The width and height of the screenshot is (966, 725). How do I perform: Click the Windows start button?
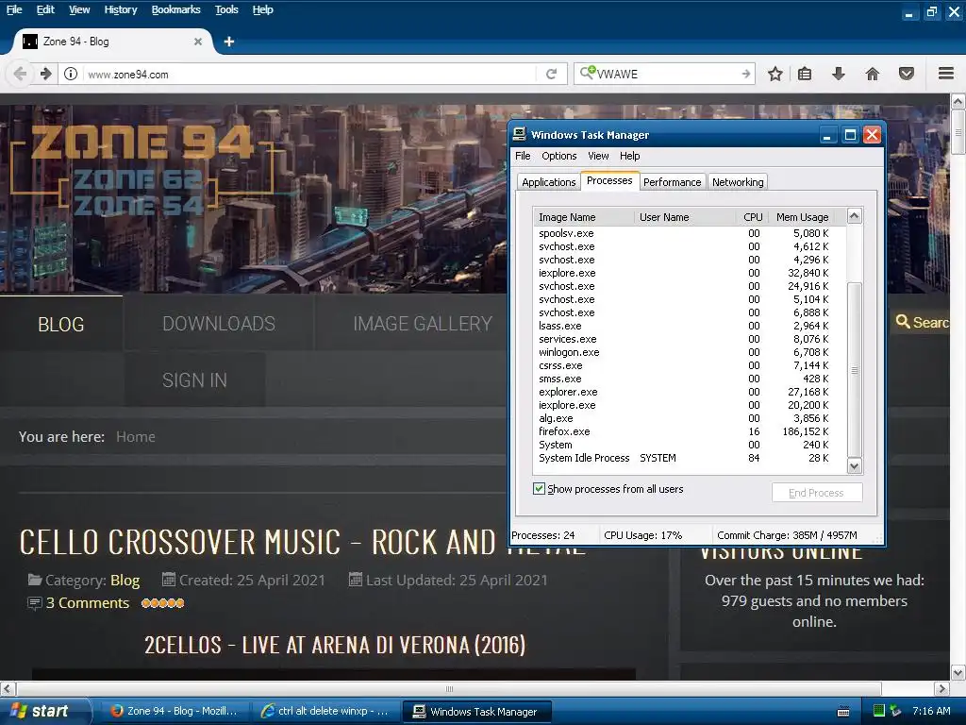click(x=45, y=711)
